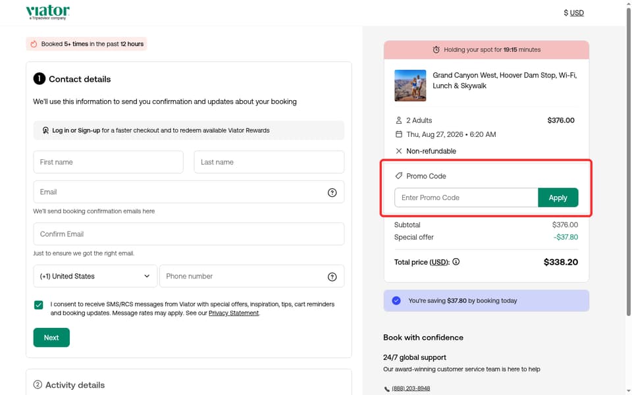Image resolution: width=632 pixels, height=395 pixels.
Task: Call the (888) 203-8948 support link
Action: coord(411,388)
